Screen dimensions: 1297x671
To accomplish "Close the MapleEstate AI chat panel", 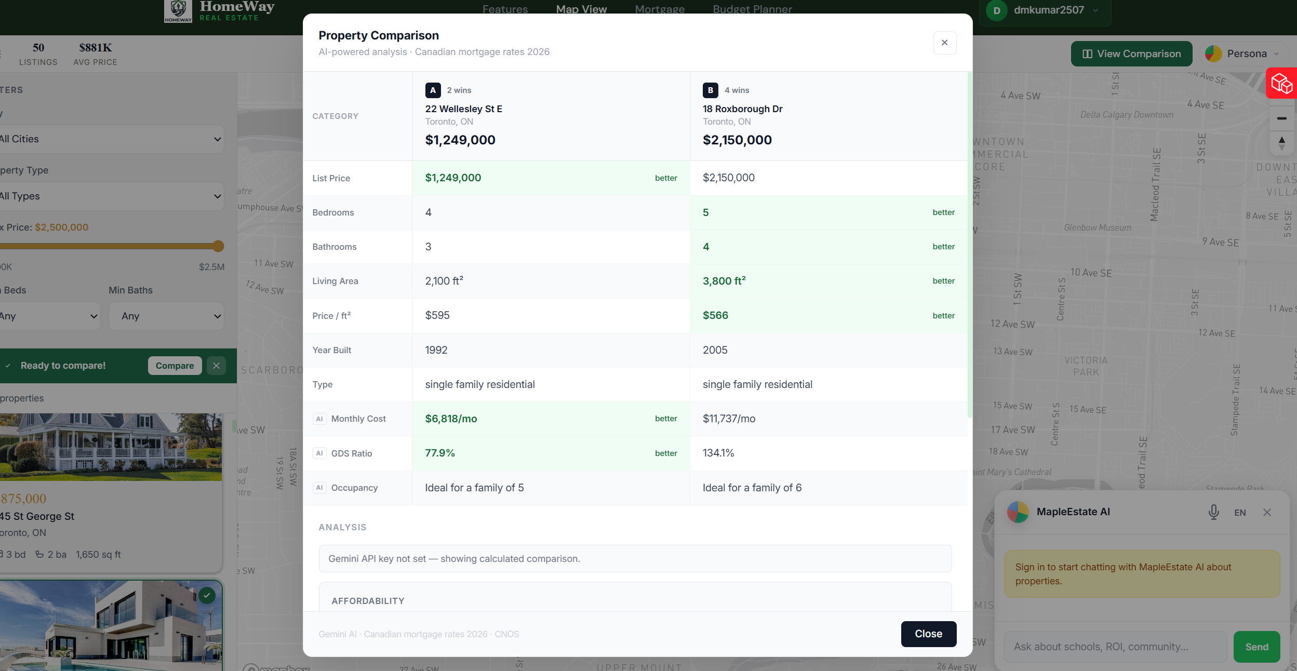I will tap(1267, 512).
